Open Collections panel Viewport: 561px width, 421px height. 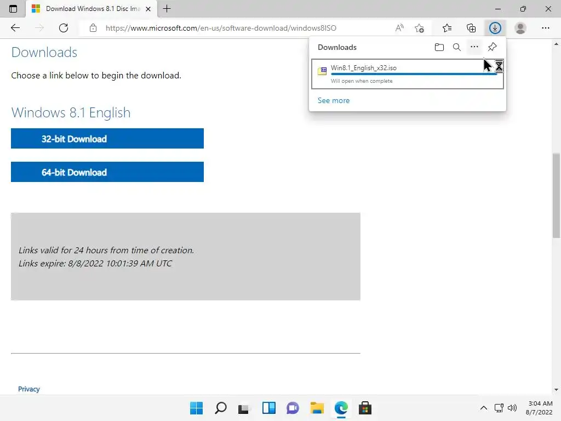(x=471, y=28)
